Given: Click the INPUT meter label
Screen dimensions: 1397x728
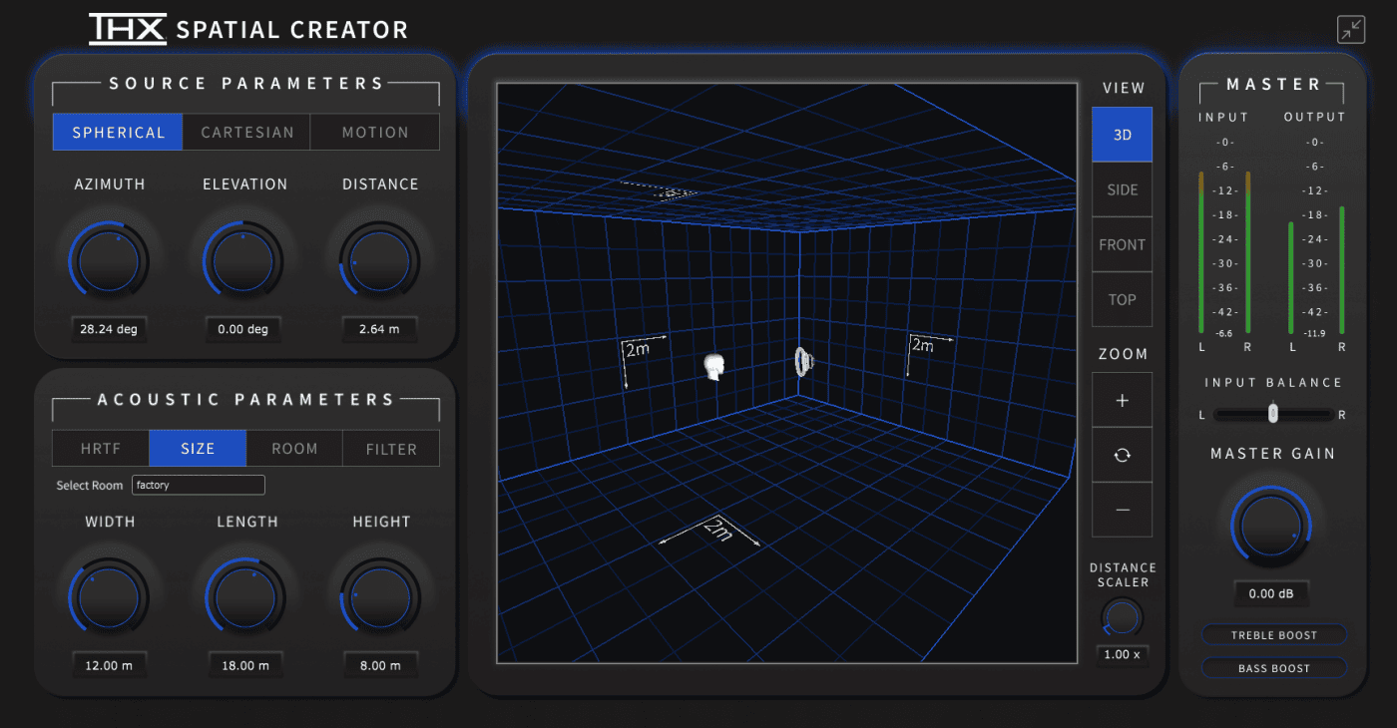Looking at the screenshot, I should 1224,117.
